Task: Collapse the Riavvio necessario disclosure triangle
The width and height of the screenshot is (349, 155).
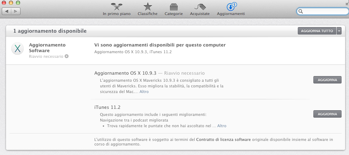Action: pos(66,56)
